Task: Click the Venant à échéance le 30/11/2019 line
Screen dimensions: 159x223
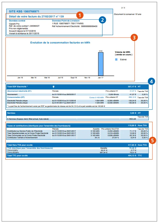Action: 24,34
